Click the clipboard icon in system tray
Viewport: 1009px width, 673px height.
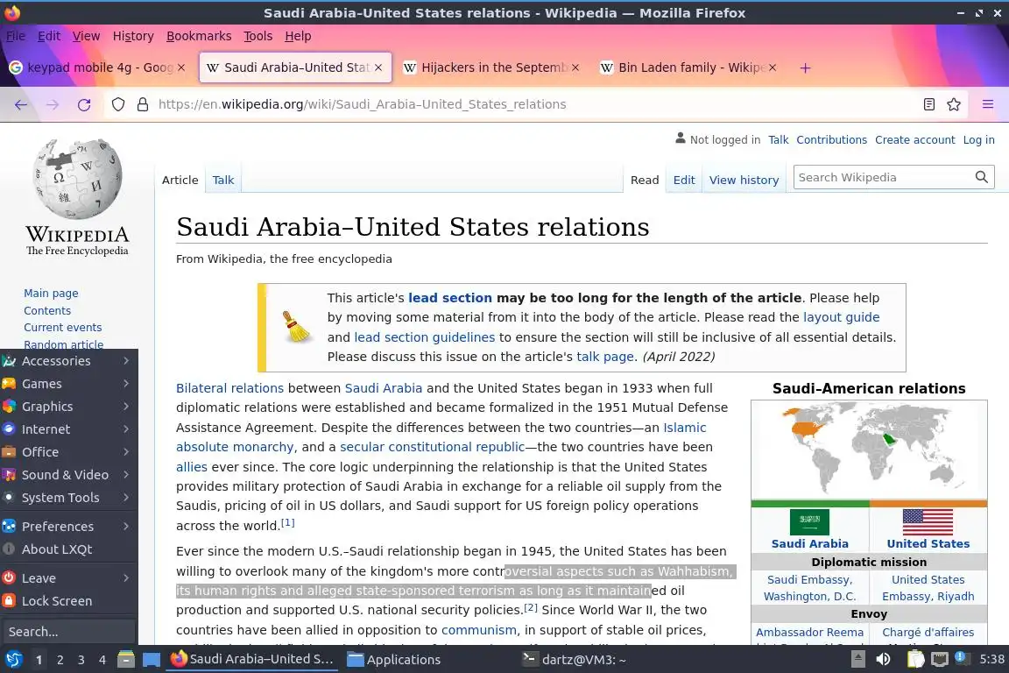click(915, 660)
